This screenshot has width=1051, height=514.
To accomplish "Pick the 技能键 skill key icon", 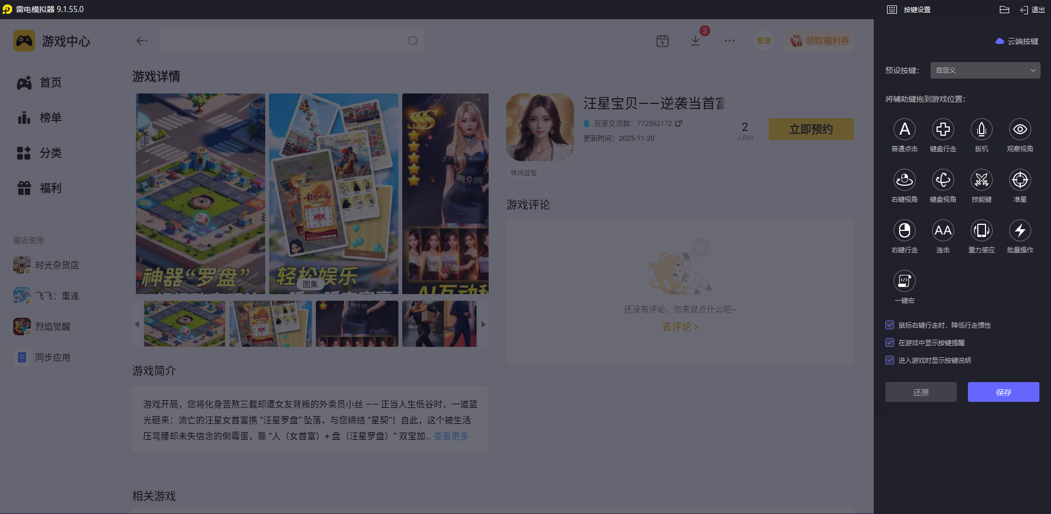I will coord(981,180).
